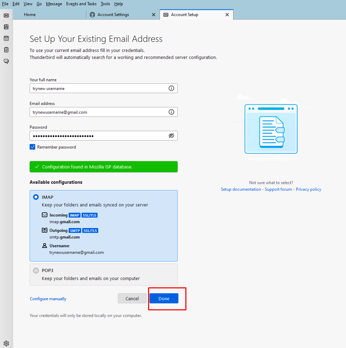Open the Message menu

(54, 4)
